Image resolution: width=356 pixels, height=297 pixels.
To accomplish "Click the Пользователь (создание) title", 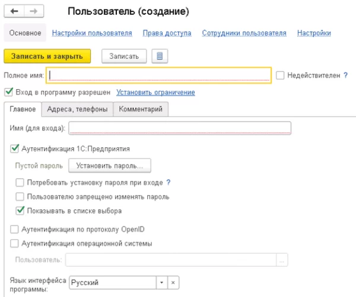I will coord(128,11).
